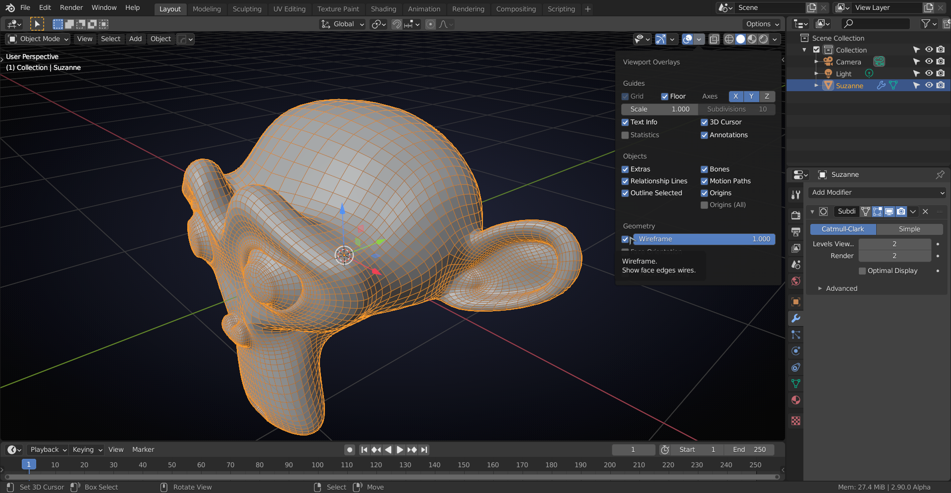Switch viewport shading to Wireframe mode

(729, 39)
